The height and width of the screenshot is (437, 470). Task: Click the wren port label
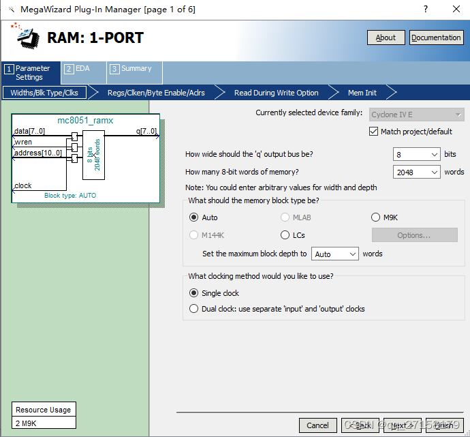point(23,142)
